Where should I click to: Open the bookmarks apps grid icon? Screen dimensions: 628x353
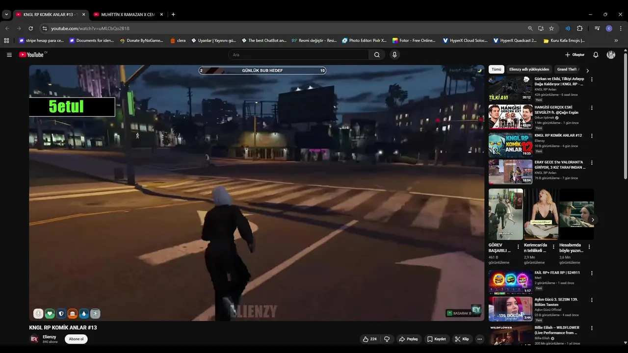[6, 41]
